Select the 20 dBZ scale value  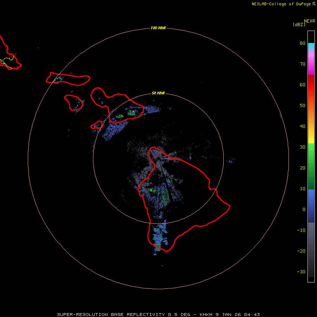[x=303, y=168]
